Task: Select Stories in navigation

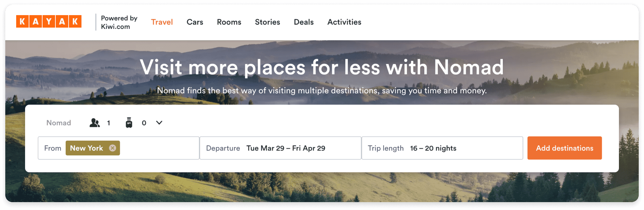Action: [268, 22]
